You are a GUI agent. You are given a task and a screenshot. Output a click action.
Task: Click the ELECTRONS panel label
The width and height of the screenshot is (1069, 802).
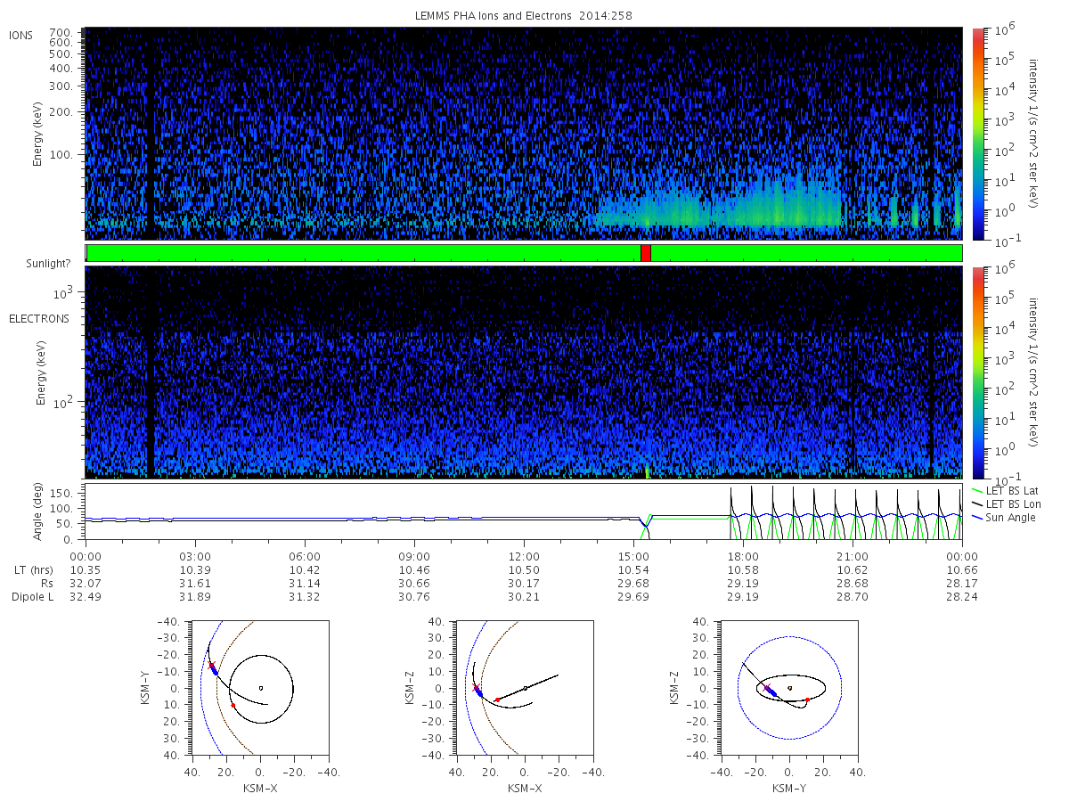click(x=39, y=318)
